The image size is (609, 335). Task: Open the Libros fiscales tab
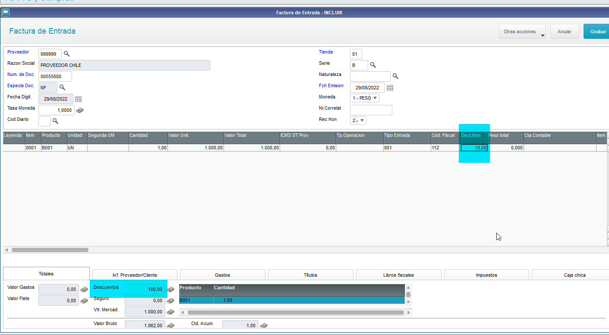click(398, 275)
